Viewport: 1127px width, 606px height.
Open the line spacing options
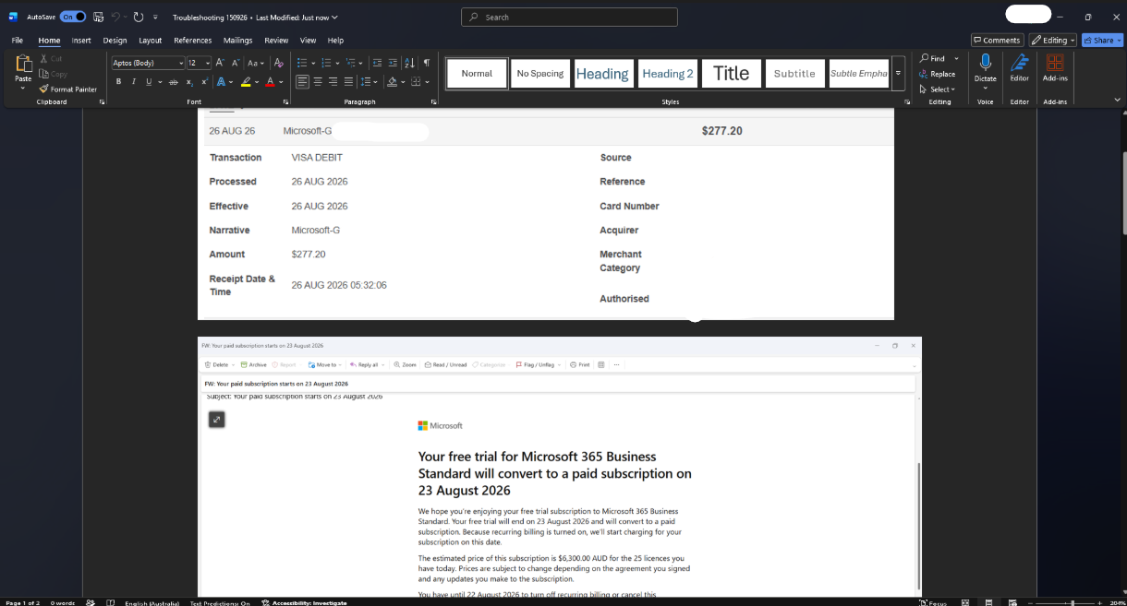(x=367, y=82)
